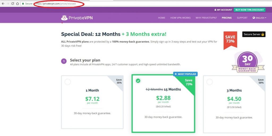Open the PRICING menu item
Screen dimensions: 272x136
tap(227, 18)
